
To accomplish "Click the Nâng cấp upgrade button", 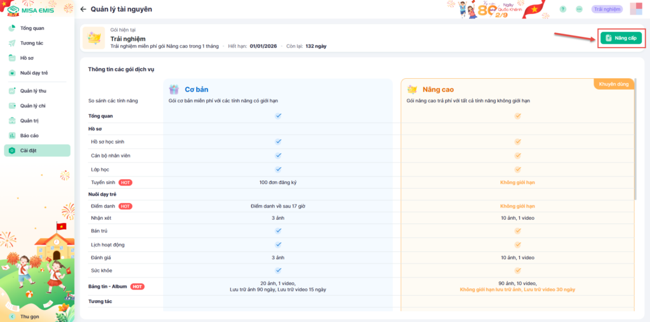I will tap(621, 38).
